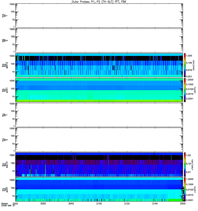198x211 pixels.
Task: Click the "hhmm" axis unit label
Action: pos(4,204)
